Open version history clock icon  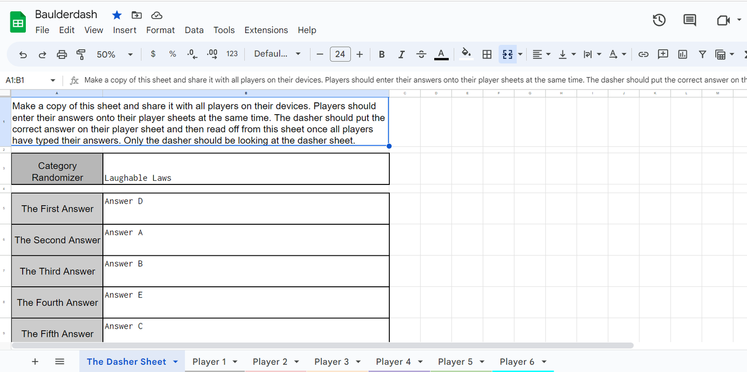[659, 20]
